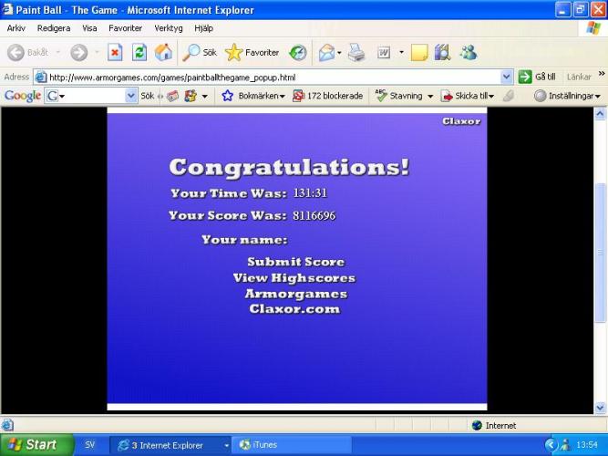Image resolution: width=608 pixels, height=456 pixels.
Task: Open Favoriter star button
Action: click(252, 53)
